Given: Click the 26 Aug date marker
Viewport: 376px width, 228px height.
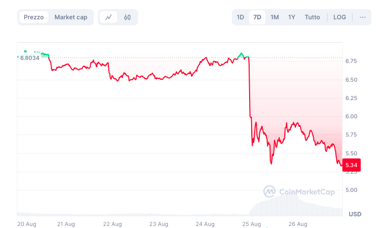Looking at the screenshot, I should tap(298, 223).
